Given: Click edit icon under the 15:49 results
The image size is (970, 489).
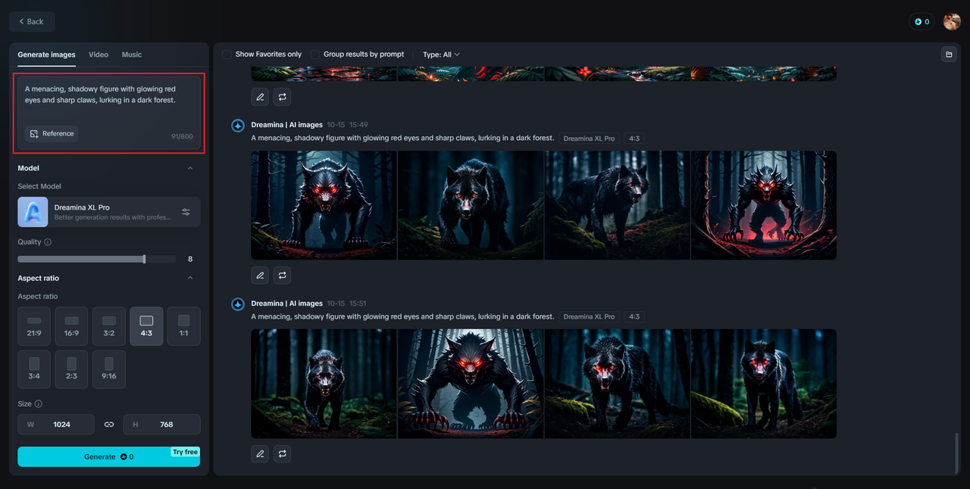Looking at the screenshot, I should pos(260,275).
